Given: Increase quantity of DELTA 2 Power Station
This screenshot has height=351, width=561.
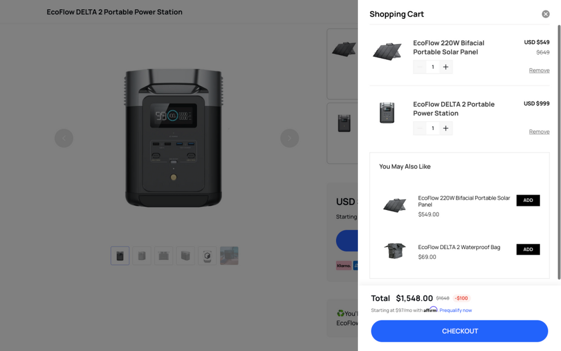Looking at the screenshot, I should pyautogui.click(x=446, y=128).
